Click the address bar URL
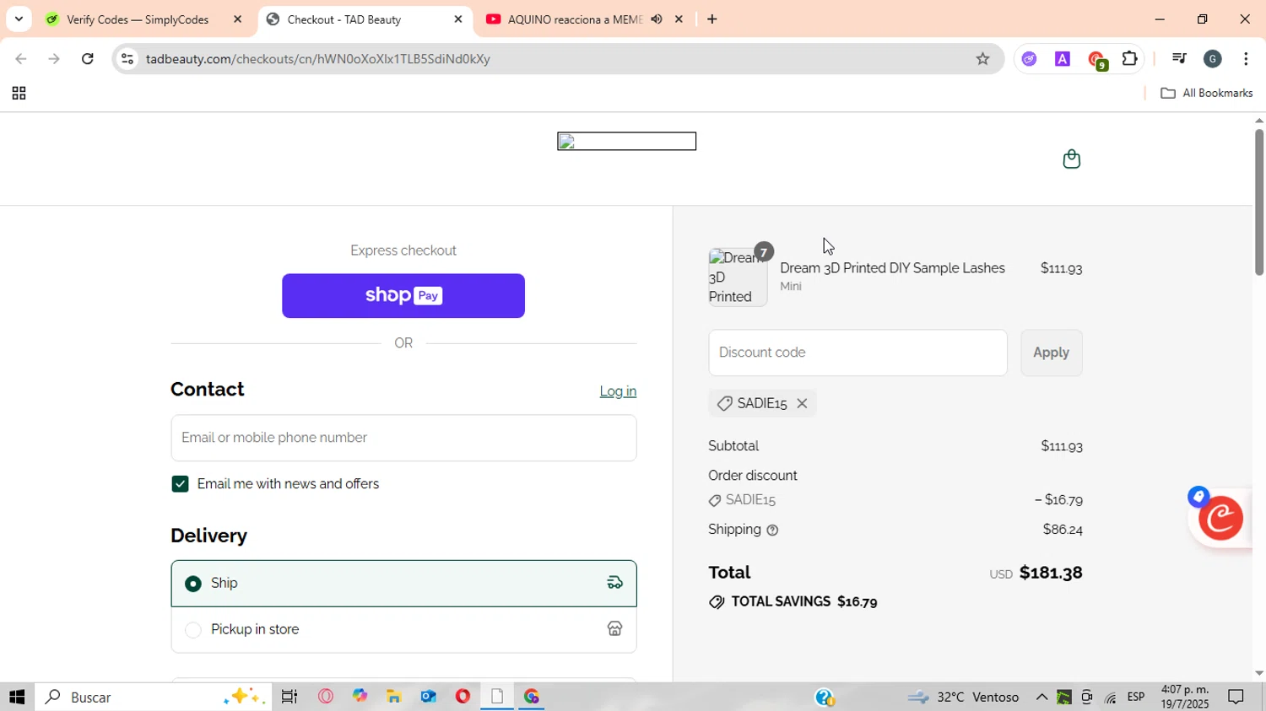 pyautogui.click(x=318, y=59)
